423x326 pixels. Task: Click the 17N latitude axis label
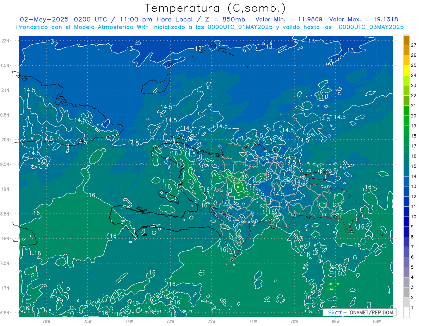[6, 288]
